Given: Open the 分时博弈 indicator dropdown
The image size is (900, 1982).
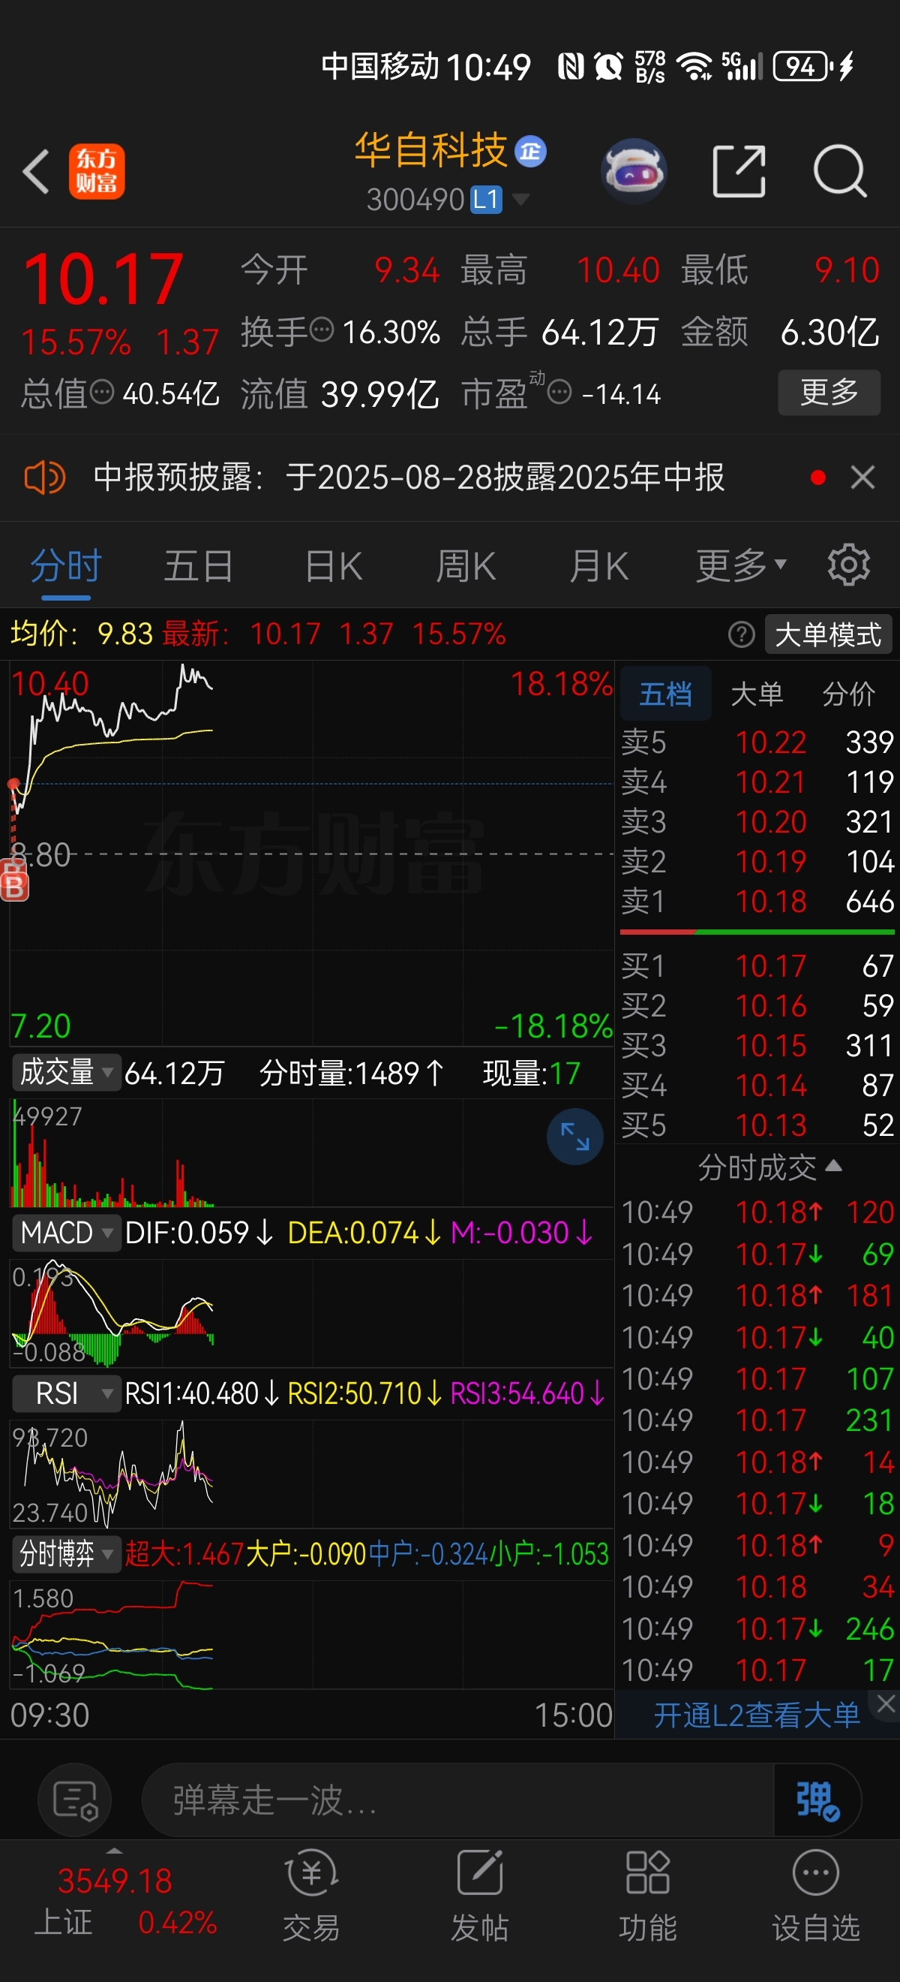Looking at the screenshot, I should pos(66,1554).
